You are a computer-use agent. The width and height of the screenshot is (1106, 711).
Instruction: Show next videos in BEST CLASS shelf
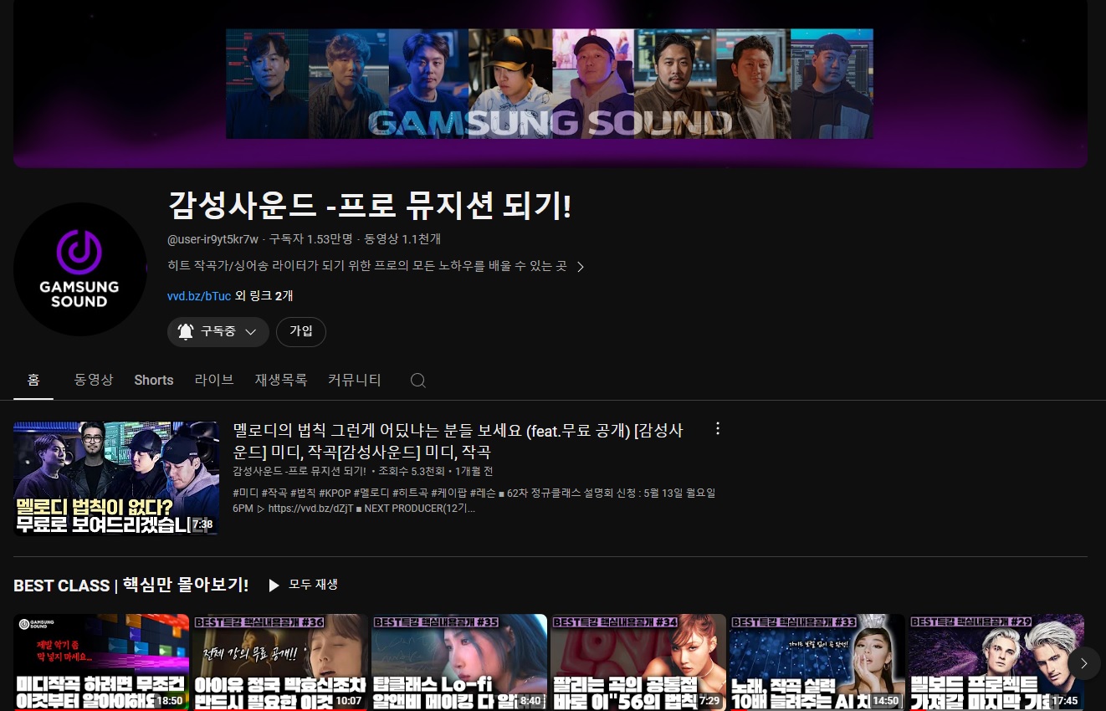click(x=1083, y=663)
